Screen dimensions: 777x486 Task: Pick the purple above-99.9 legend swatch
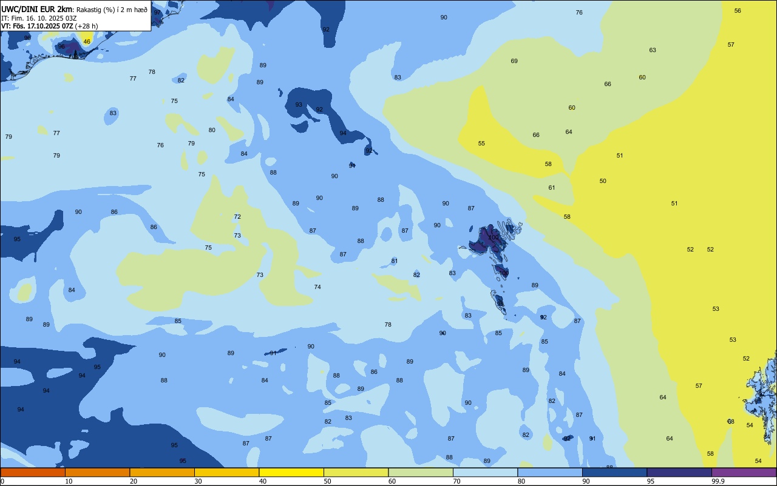coord(744,472)
